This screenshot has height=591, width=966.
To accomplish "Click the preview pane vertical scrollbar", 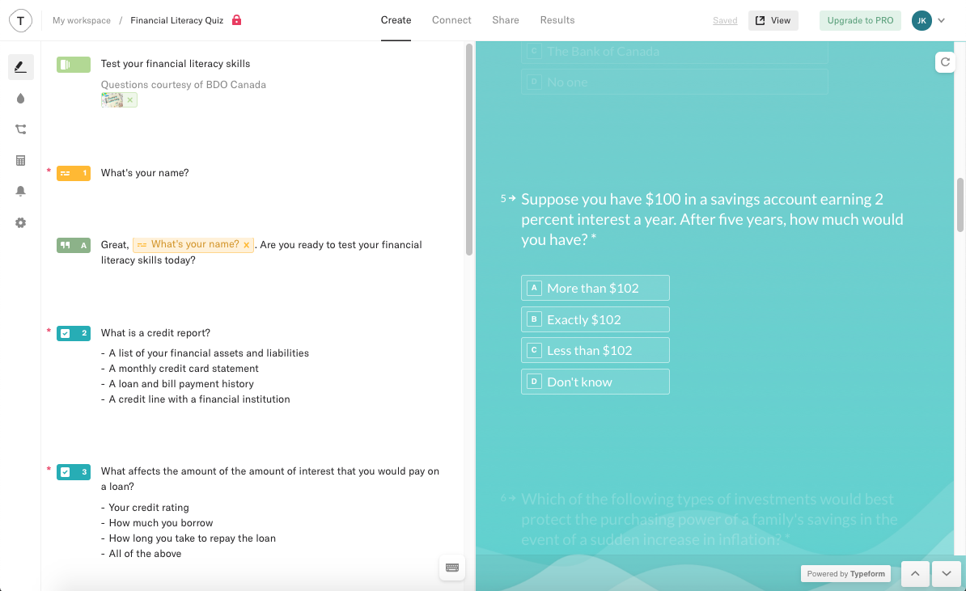I will pyautogui.click(x=960, y=205).
